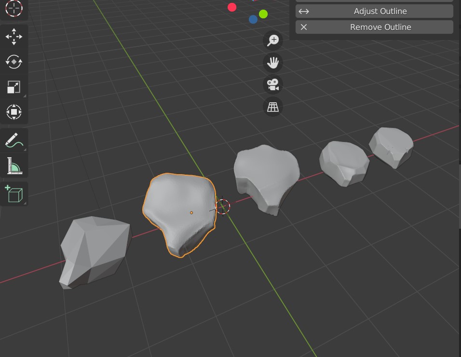Viewport: 461px width, 357px height.
Task: Click the blue Z axis gizmo dot
Action: 253,19
